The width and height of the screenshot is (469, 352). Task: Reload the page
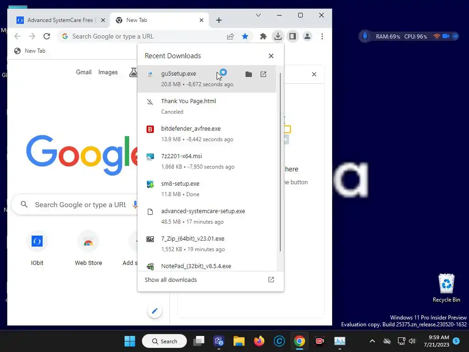(x=47, y=36)
